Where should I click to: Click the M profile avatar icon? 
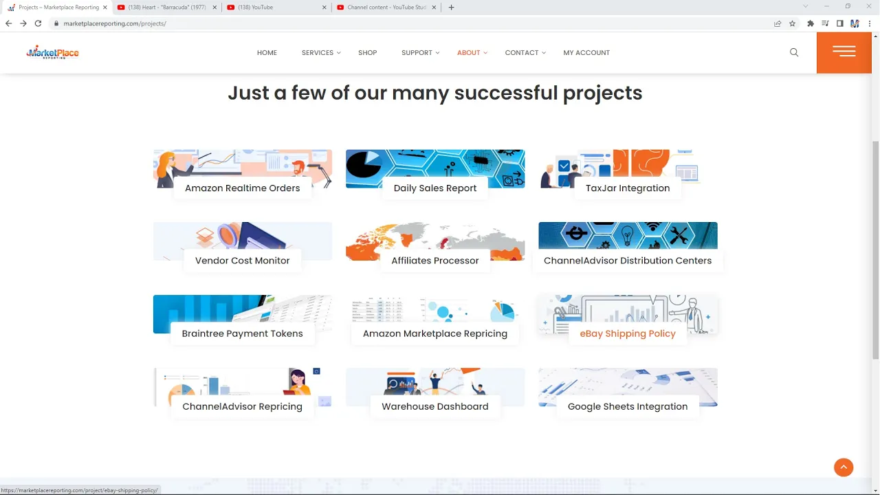tap(855, 23)
